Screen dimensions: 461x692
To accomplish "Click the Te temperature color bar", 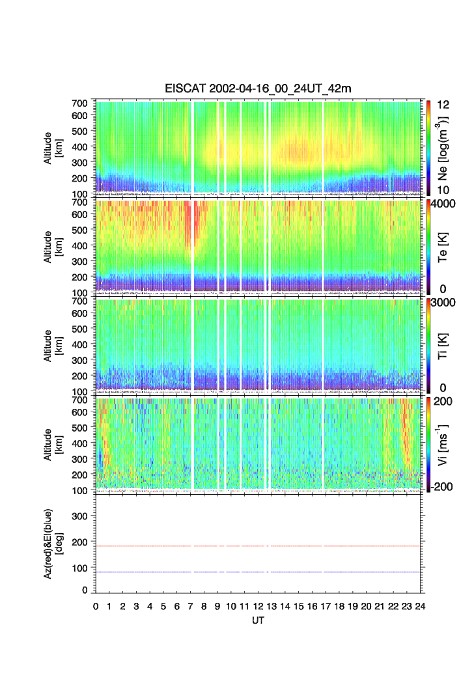I will point(428,245).
